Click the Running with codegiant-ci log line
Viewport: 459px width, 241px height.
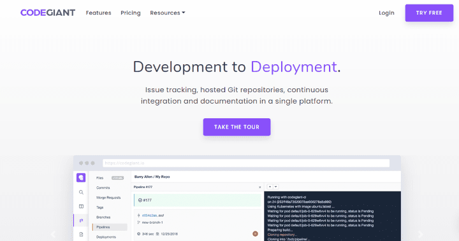click(x=287, y=197)
